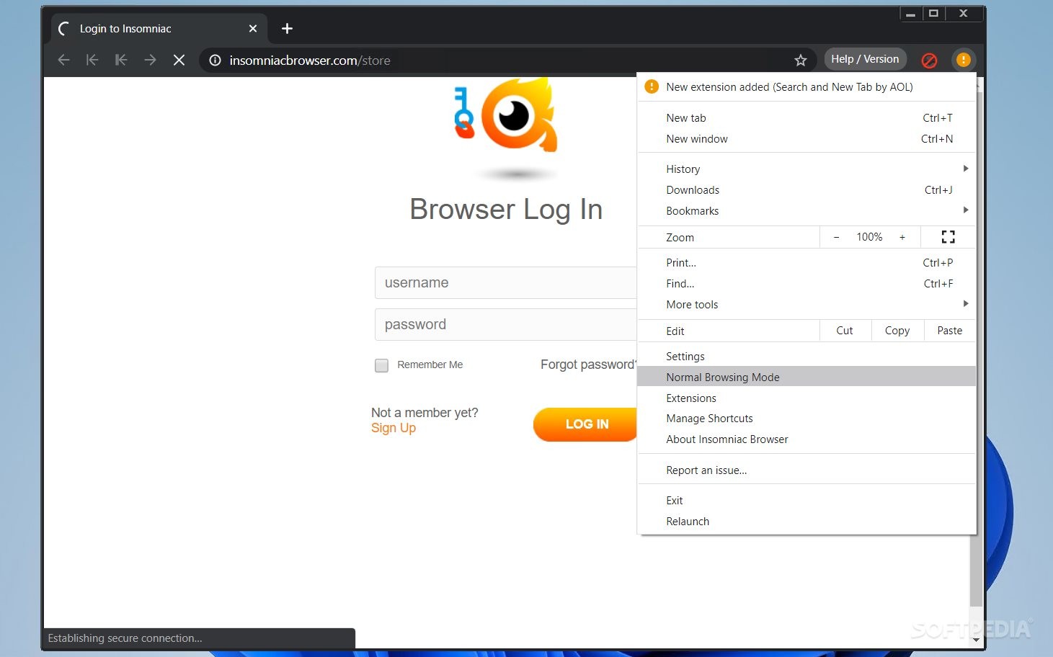Click the Insomniac flame eye logo
1053x657 pixels.
pos(520,115)
